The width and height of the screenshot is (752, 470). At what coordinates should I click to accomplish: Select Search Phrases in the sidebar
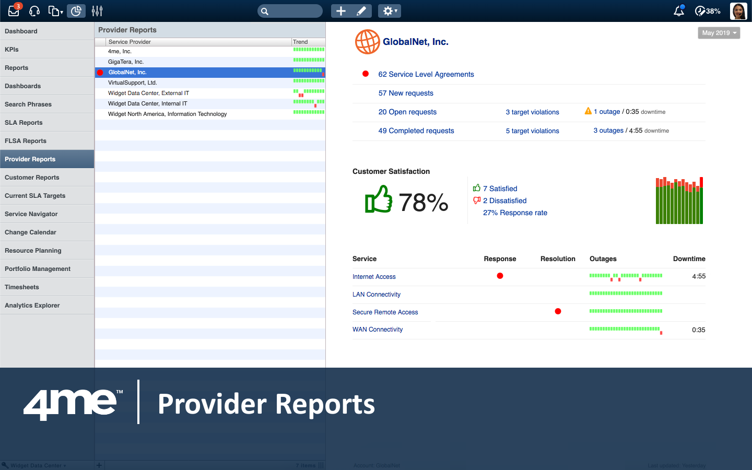point(47,104)
